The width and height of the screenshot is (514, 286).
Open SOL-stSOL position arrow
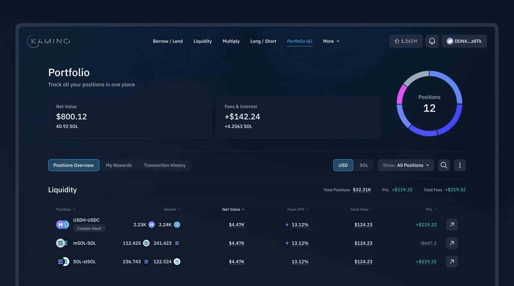(452, 262)
